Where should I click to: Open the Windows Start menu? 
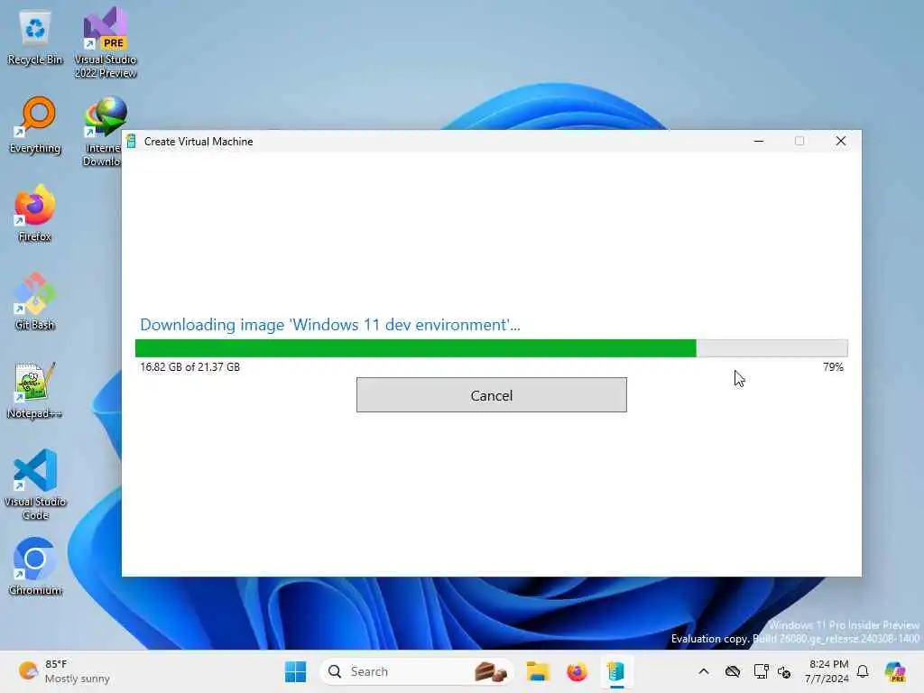tap(295, 671)
